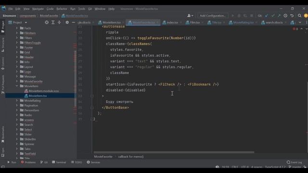The height and width of the screenshot is (173, 308).
Task: Open the Event Log
Action: click(294, 162)
